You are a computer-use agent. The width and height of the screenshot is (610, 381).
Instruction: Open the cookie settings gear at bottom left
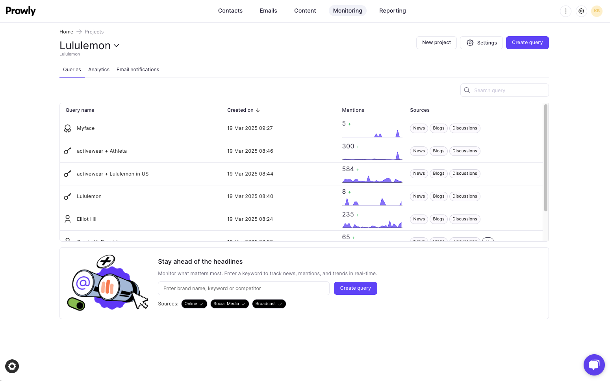[x=12, y=366]
